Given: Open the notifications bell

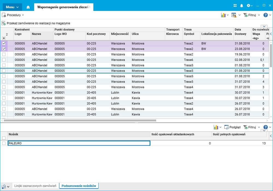Looking at the screenshot, I should coord(242,6).
